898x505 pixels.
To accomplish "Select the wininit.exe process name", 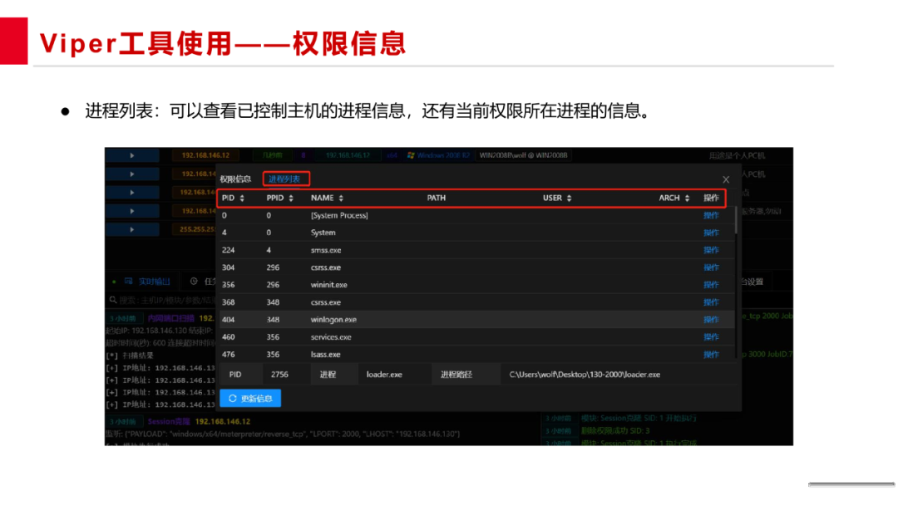I will [x=329, y=285].
